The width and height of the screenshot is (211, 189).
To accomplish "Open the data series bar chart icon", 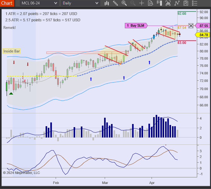I will [168, 3].
